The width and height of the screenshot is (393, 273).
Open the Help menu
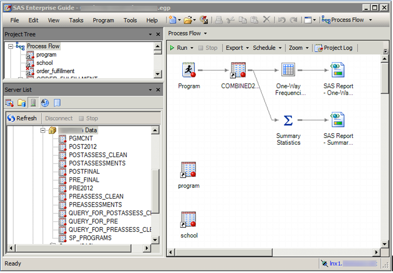tap(152, 20)
